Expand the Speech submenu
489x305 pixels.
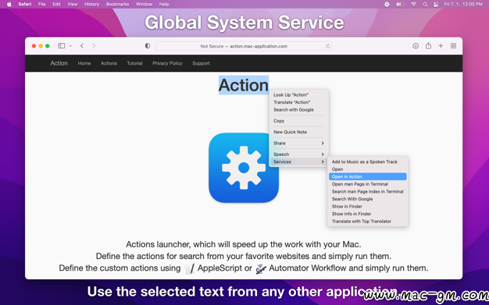[x=298, y=154]
